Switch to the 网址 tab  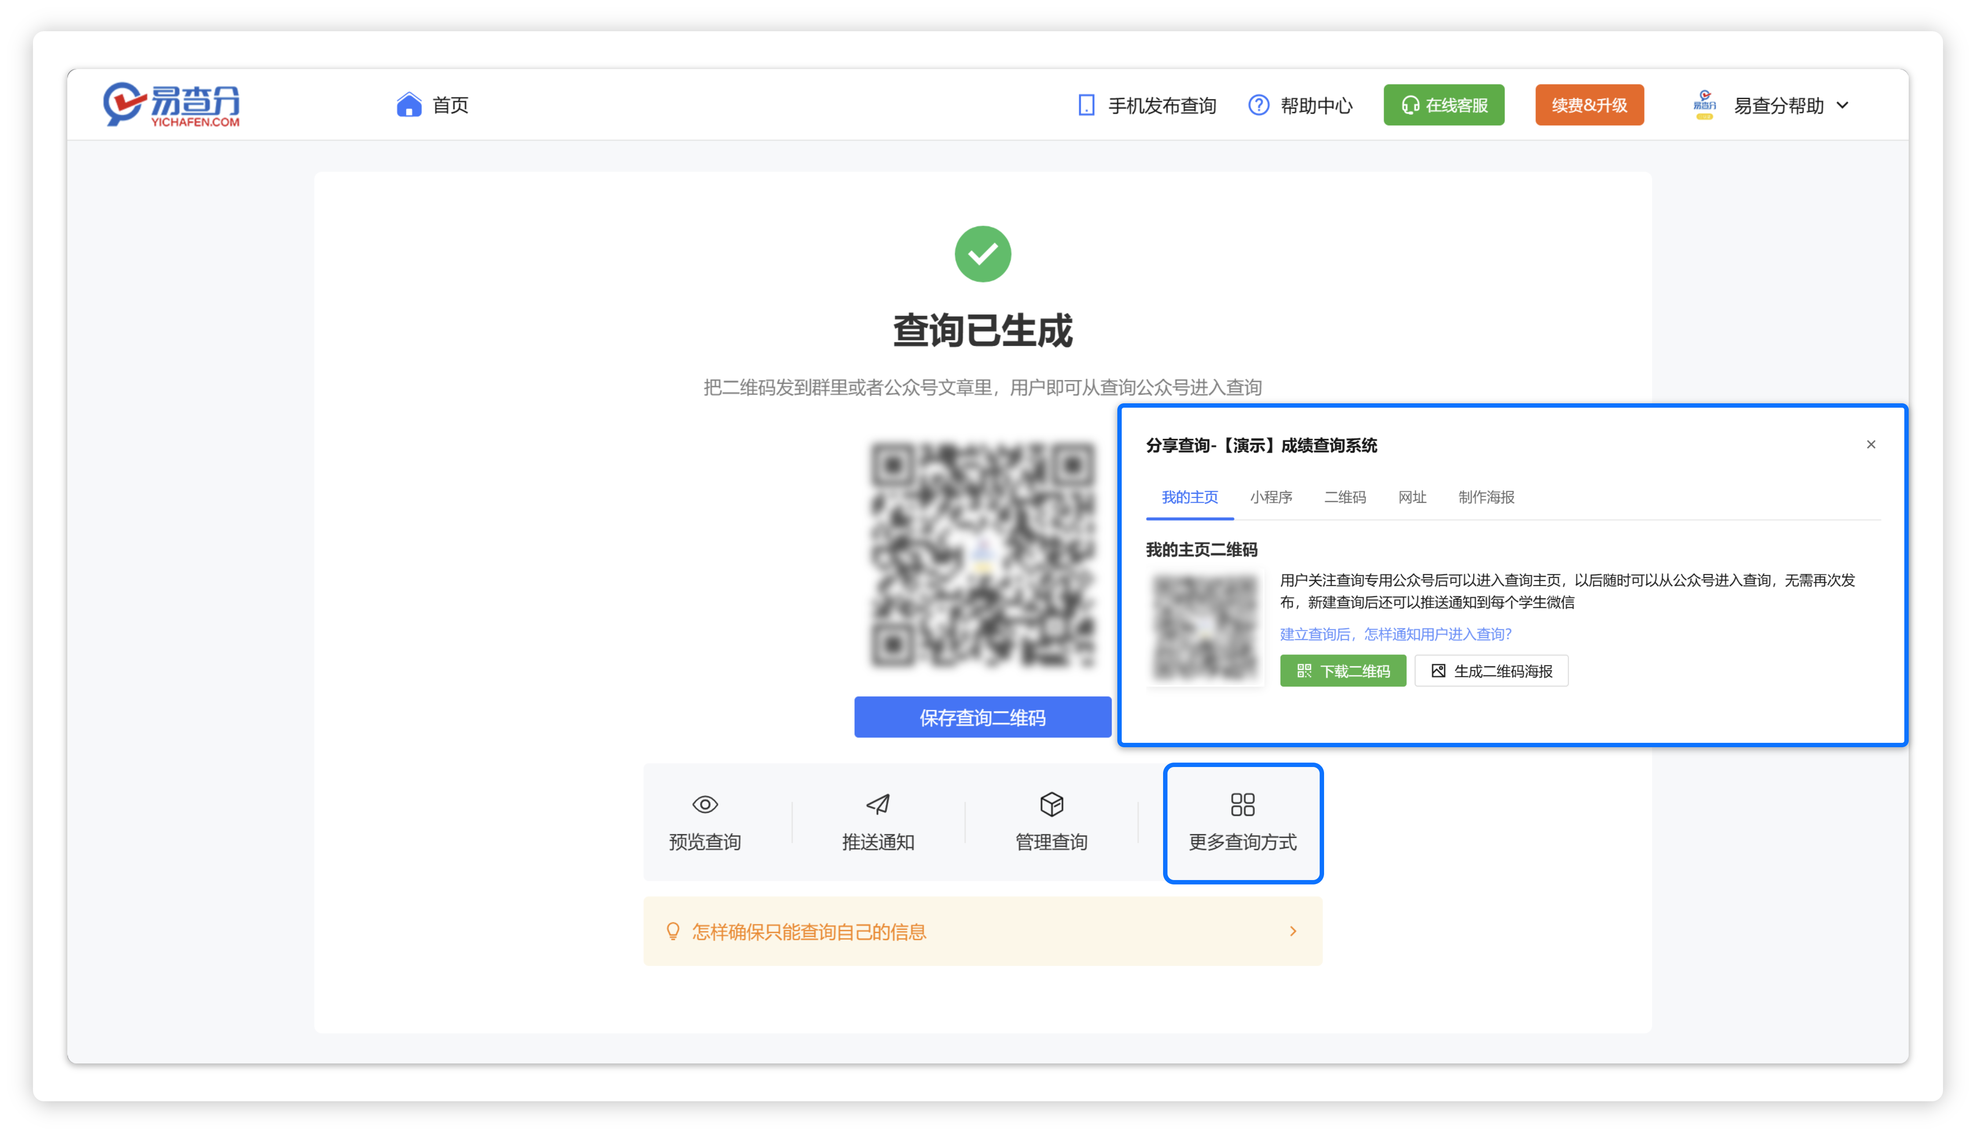1412,497
